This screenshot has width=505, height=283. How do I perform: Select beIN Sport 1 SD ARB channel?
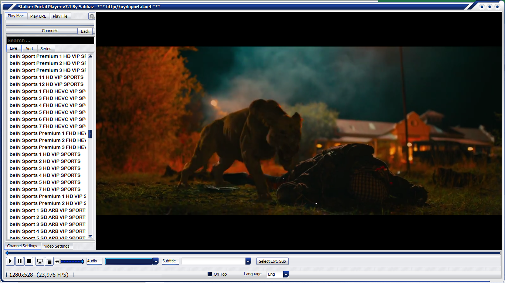click(48, 210)
